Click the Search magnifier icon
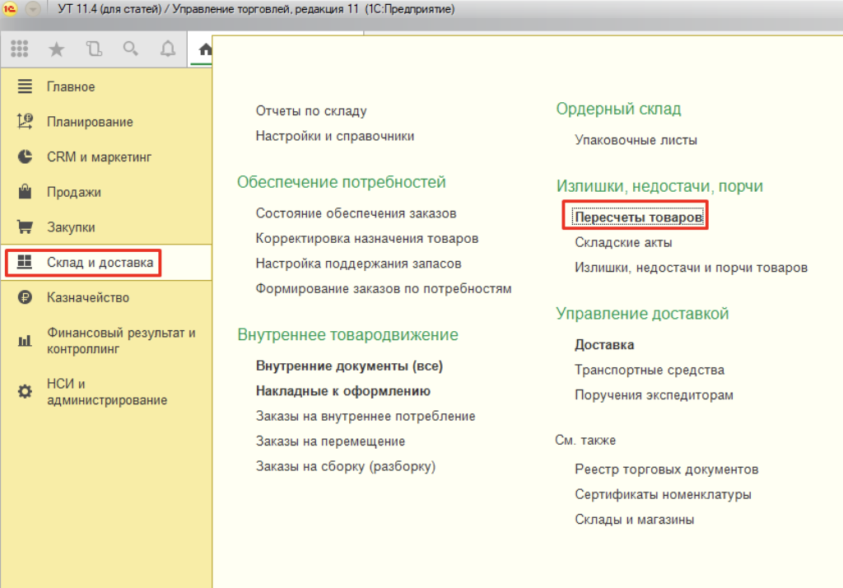Viewport: 843px width, 588px height. [130, 48]
